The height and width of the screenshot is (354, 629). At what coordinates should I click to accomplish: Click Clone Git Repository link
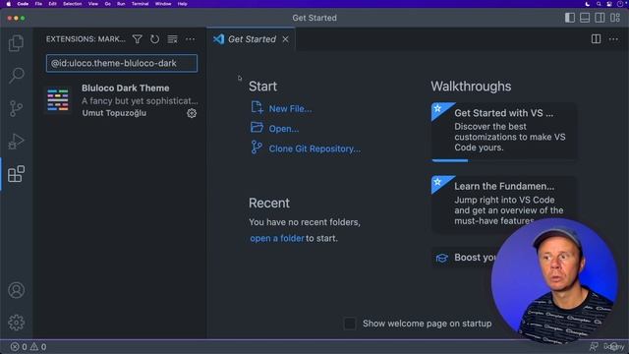pos(314,148)
